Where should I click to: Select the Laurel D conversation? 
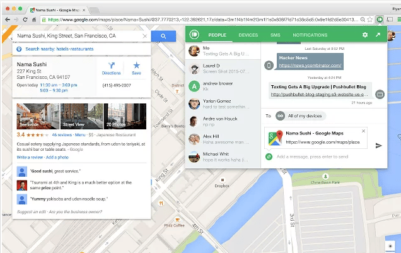pos(222,69)
